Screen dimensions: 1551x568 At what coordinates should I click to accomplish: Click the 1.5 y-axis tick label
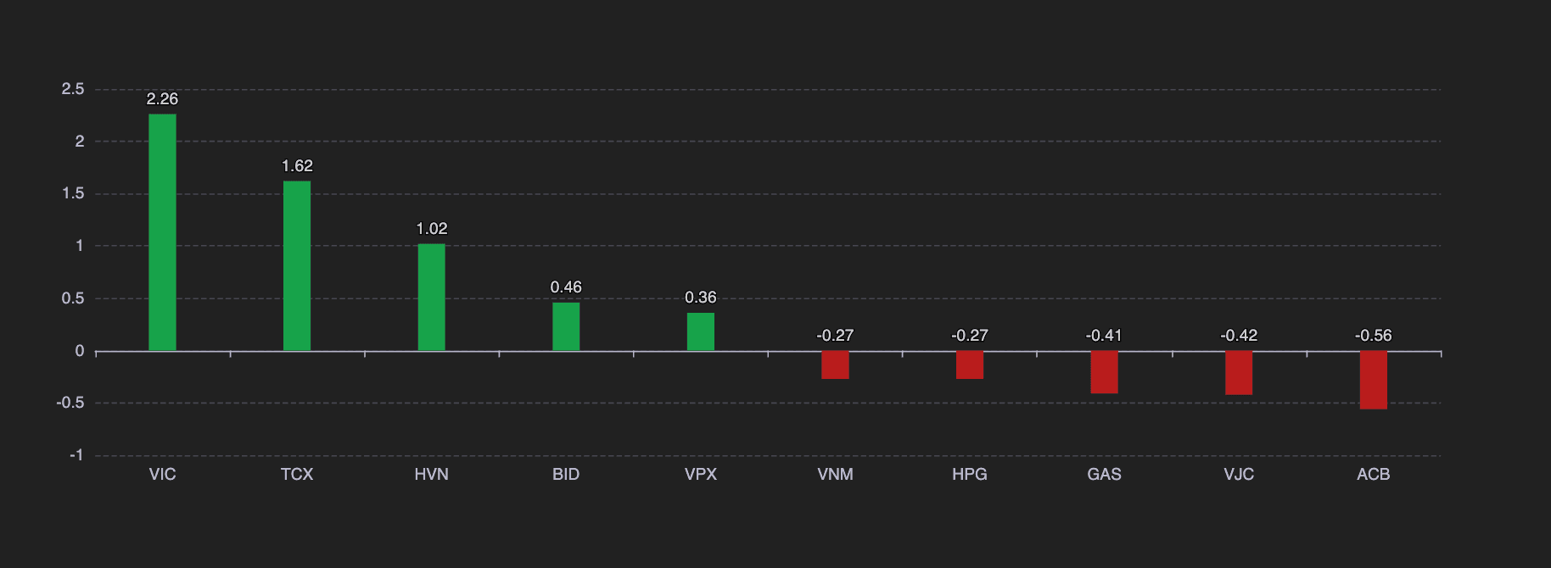73,193
